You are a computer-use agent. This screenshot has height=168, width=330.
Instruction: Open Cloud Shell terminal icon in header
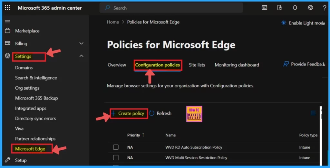265,8
